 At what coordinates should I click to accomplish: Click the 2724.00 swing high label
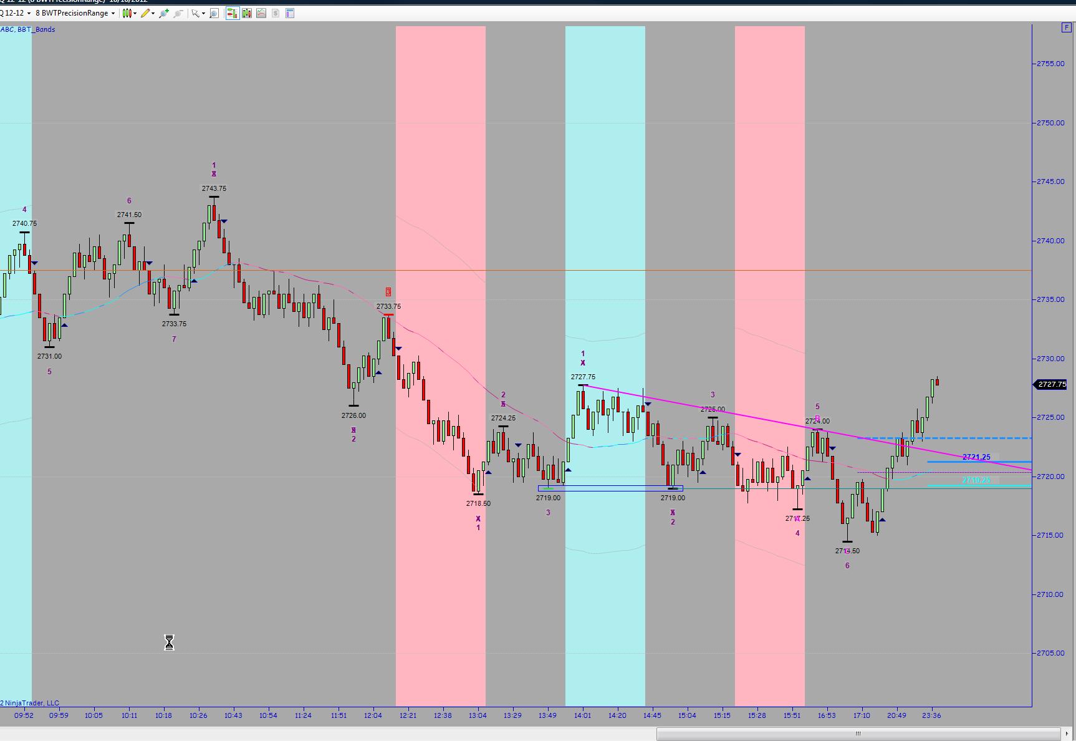pyautogui.click(x=817, y=421)
